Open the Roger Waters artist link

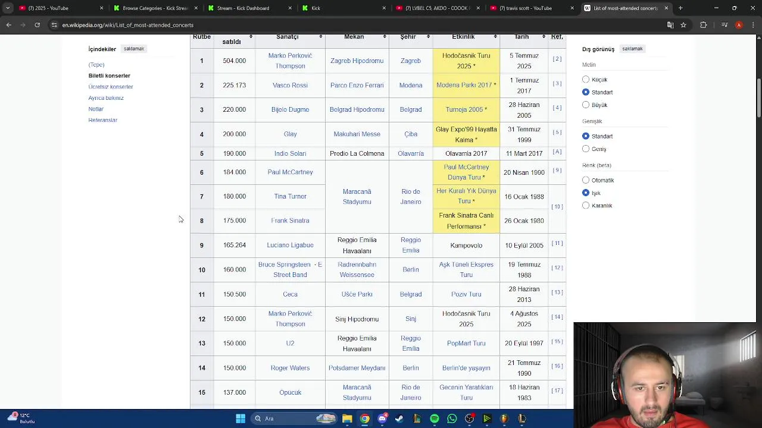click(290, 368)
